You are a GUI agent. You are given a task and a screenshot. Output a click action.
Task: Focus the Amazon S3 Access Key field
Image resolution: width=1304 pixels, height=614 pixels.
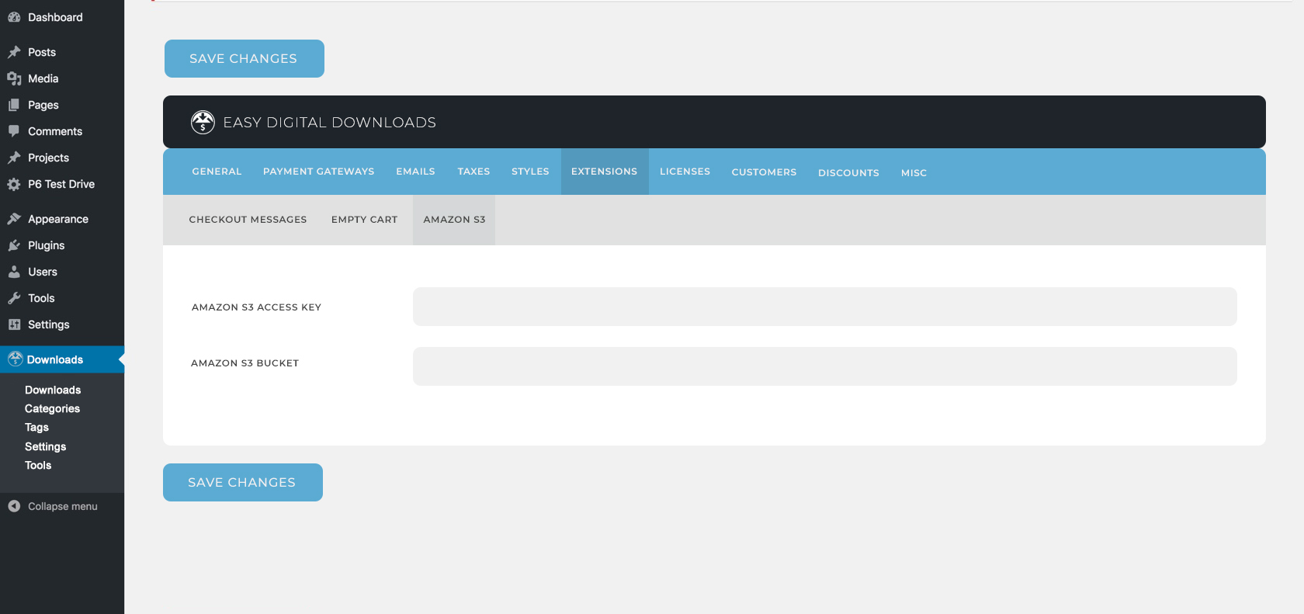pyautogui.click(x=824, y=307)
